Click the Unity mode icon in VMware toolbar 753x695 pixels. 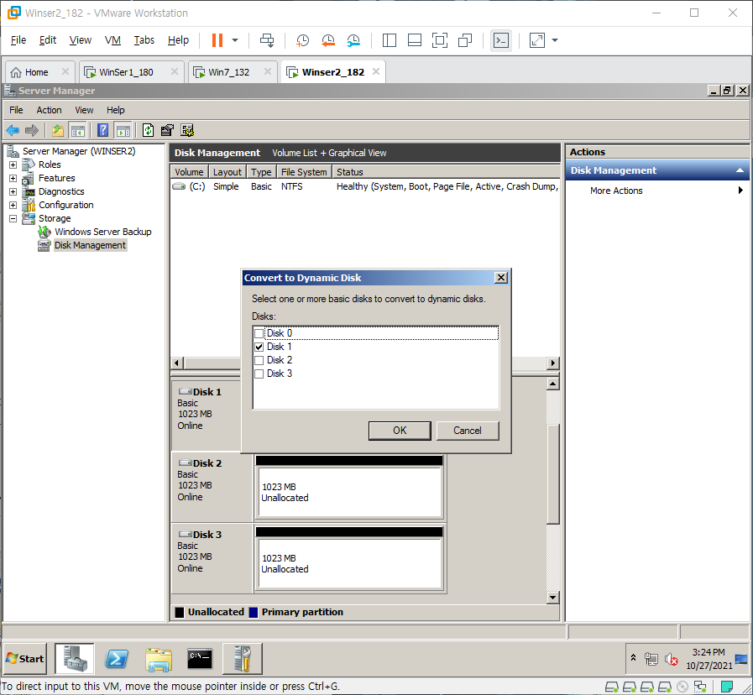click(465, 40)
